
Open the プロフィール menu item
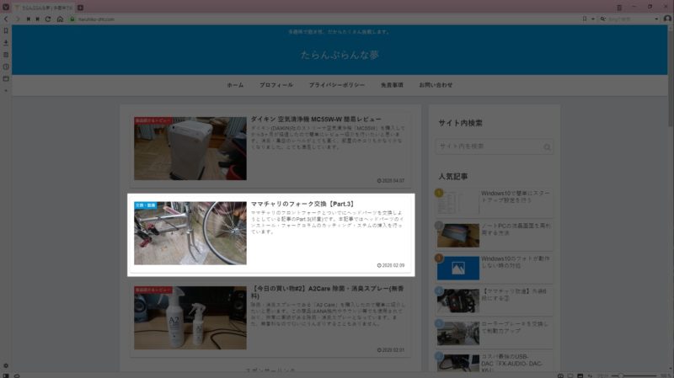276,85
